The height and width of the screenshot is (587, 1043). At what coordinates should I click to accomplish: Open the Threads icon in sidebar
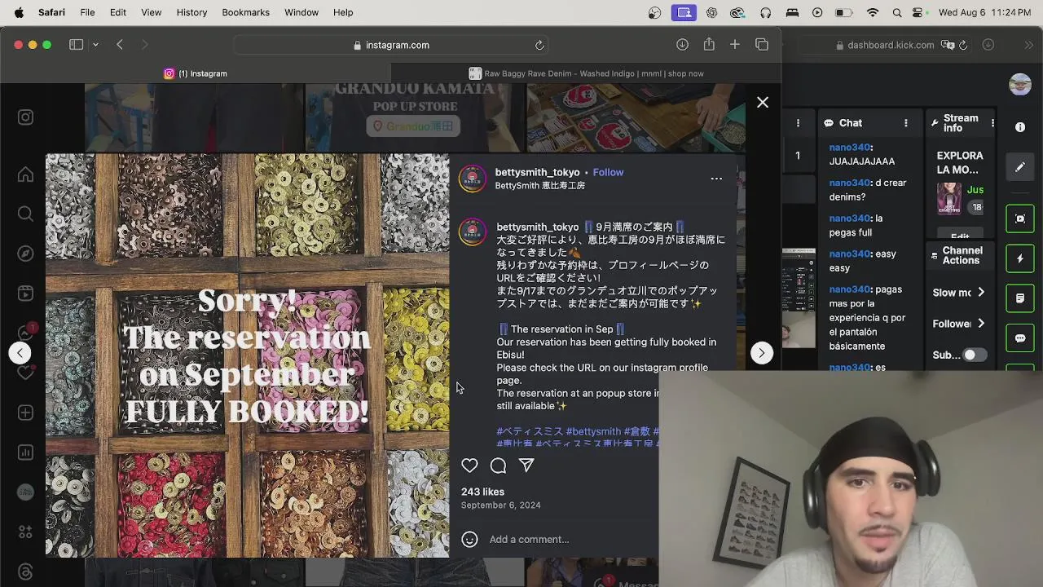[x=25, y=572]
